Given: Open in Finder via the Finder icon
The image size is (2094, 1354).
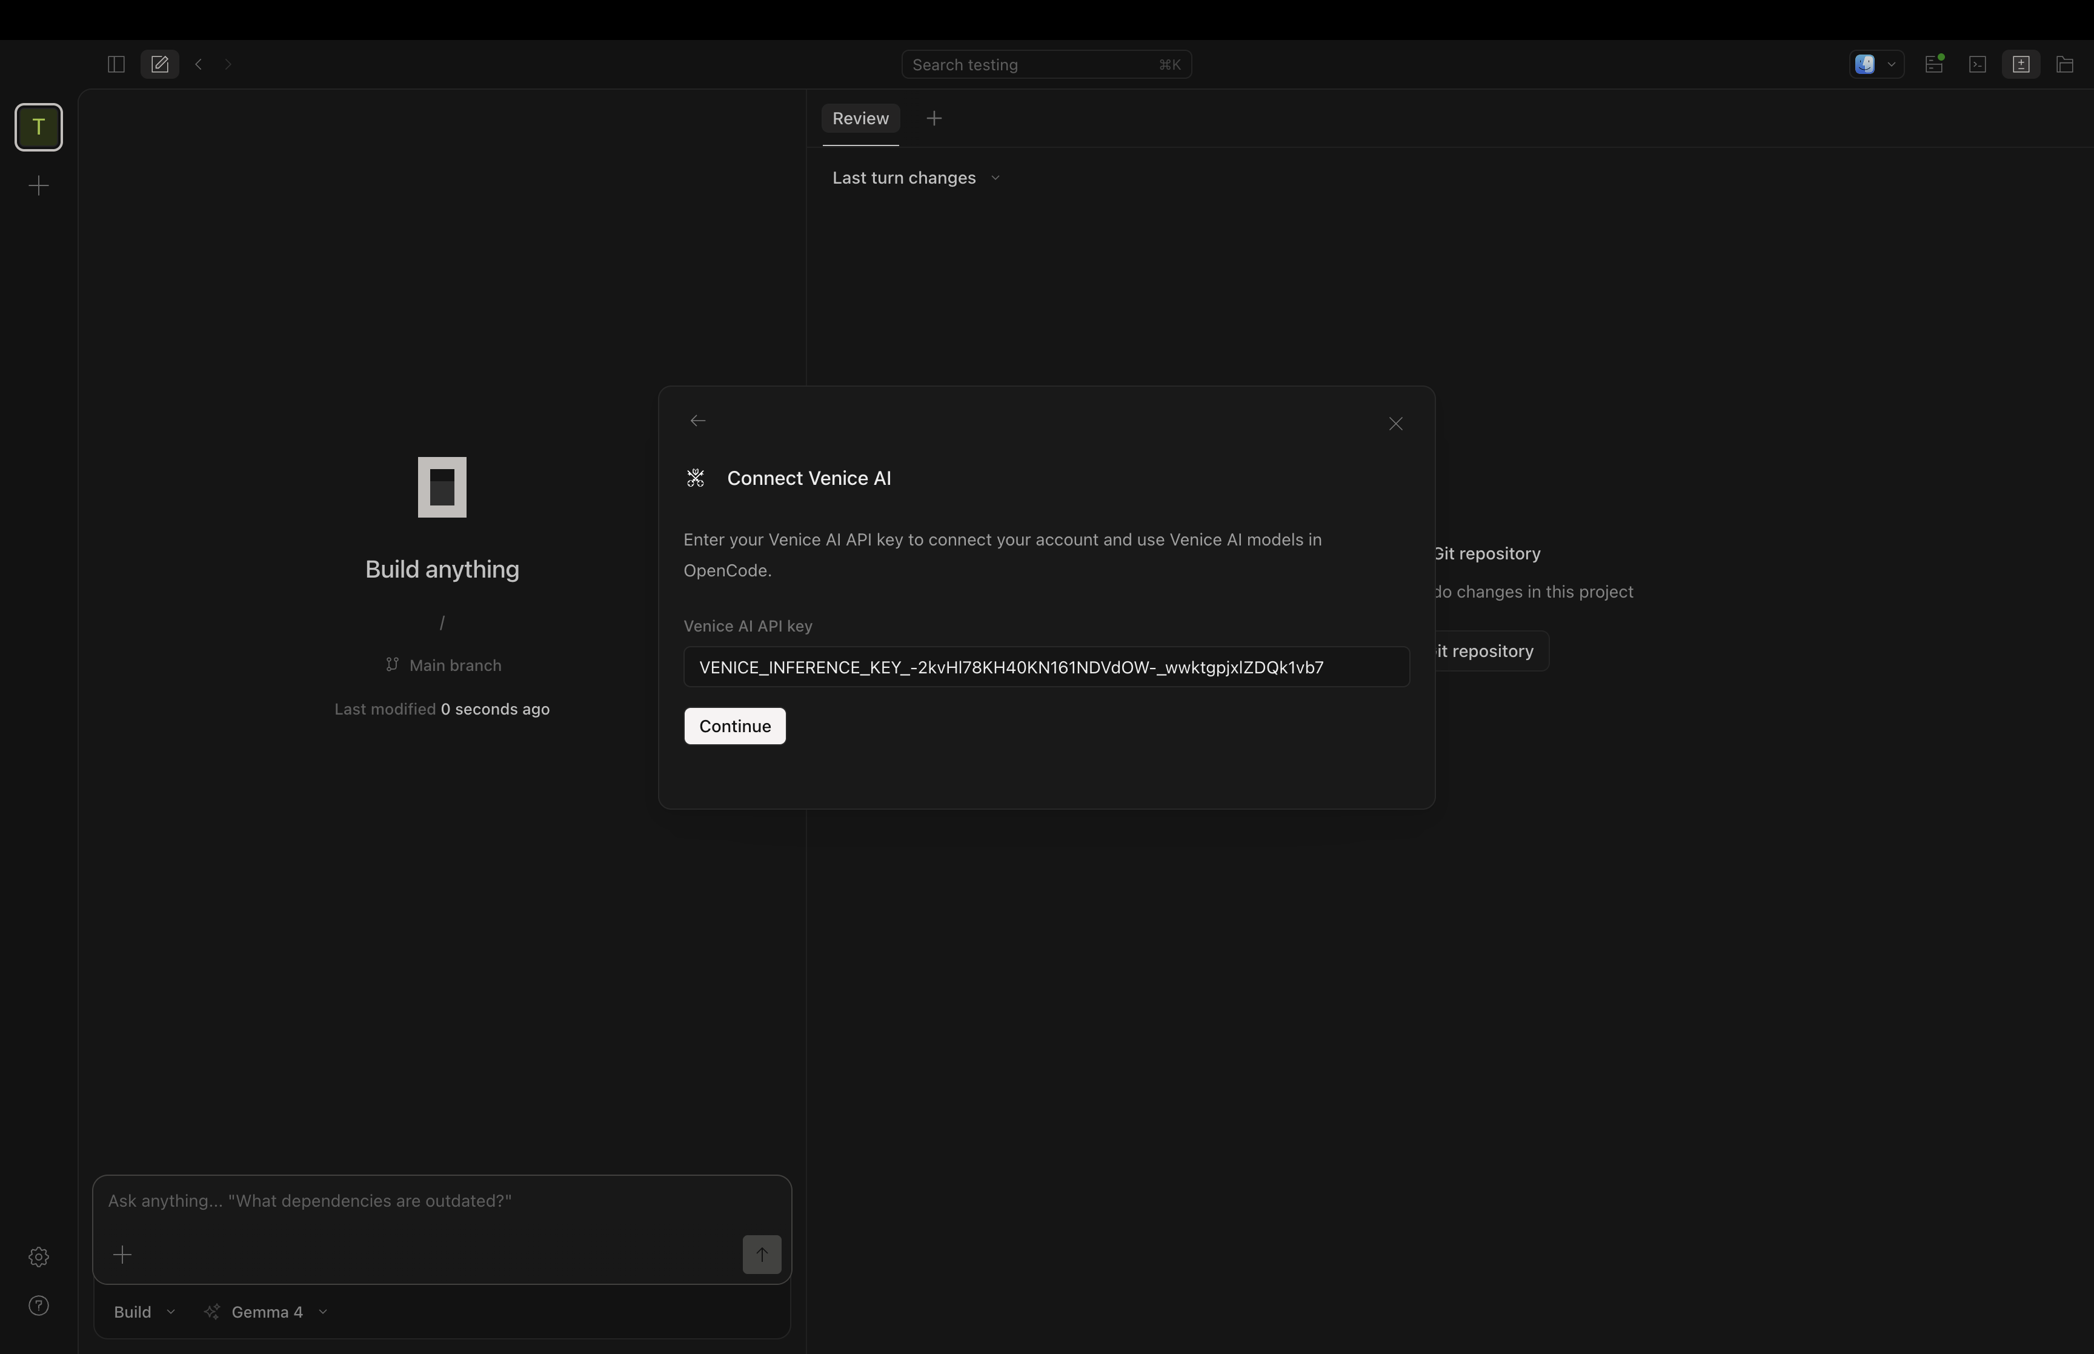Looking at the screenshot, I should pyautogui.click(x=1864, y=64).
